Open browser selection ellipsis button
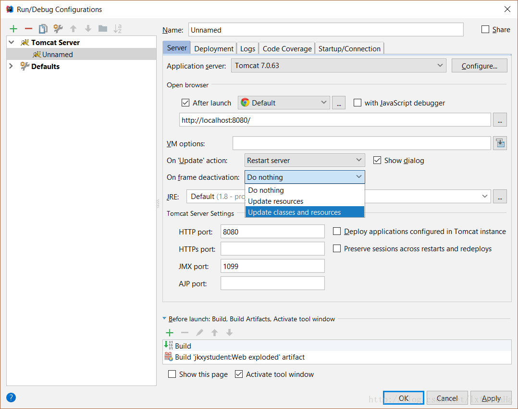This screenshot has width=518, height=409. click(339, 103)
